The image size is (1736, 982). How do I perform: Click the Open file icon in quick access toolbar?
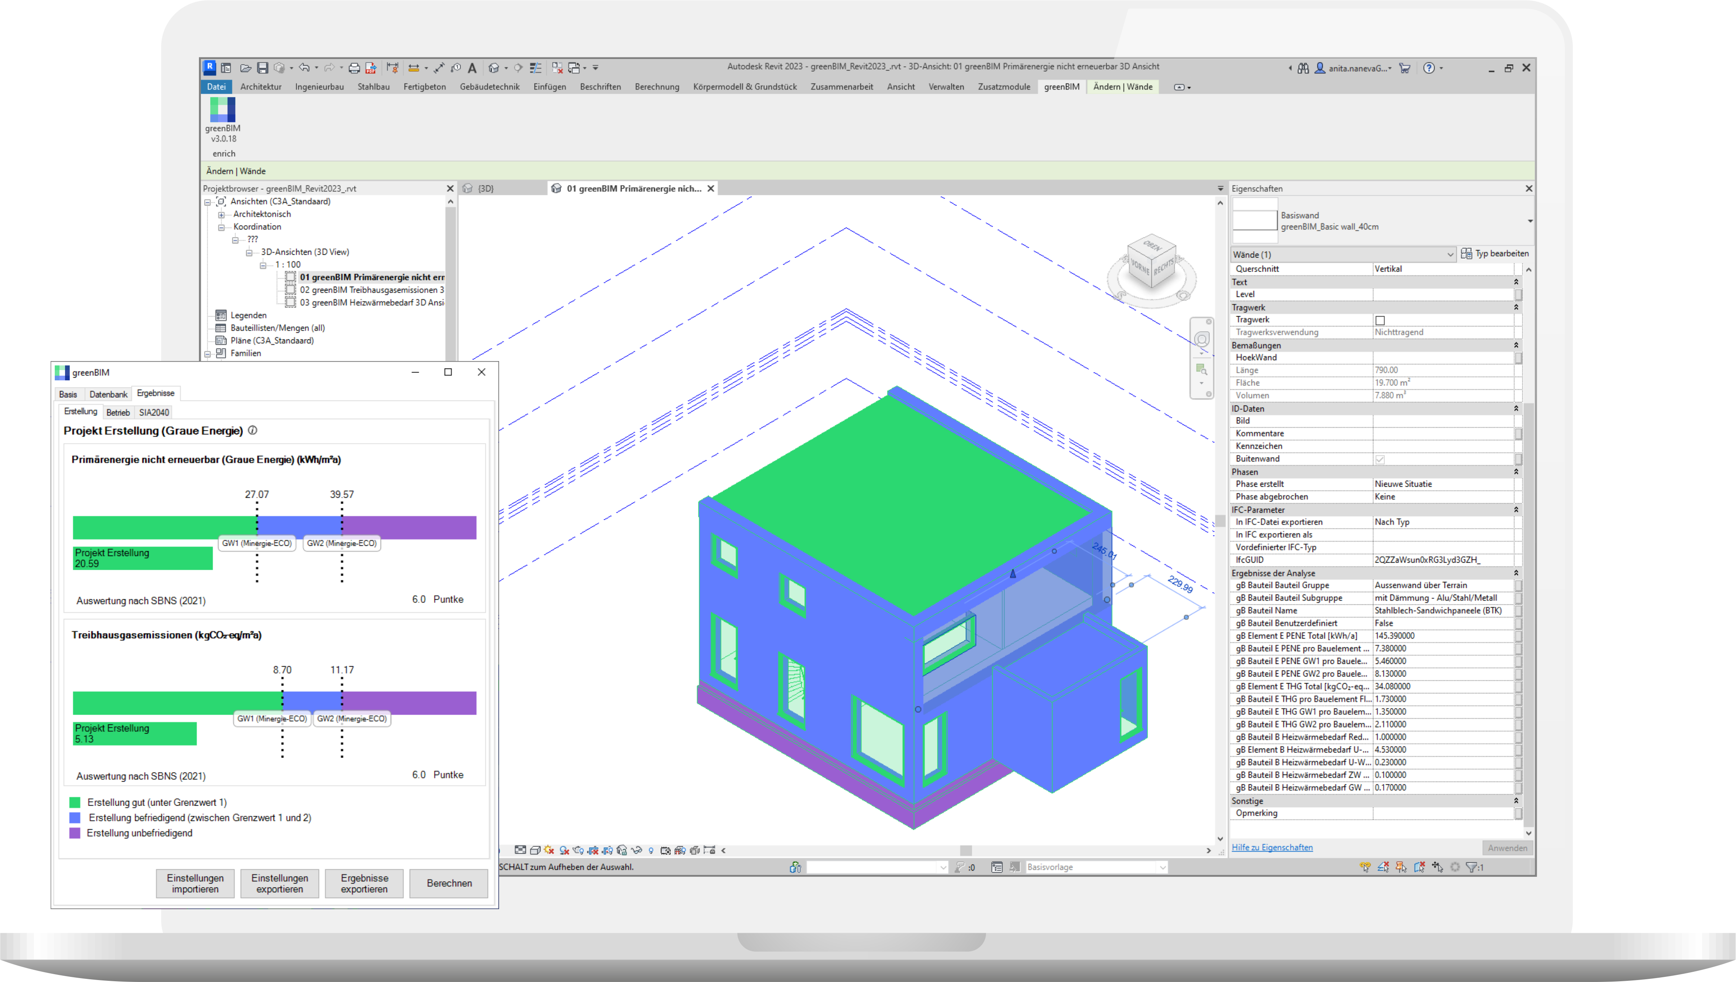(246, 68)
